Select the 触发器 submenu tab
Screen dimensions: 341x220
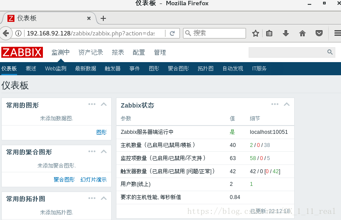(x=112, y=69)
